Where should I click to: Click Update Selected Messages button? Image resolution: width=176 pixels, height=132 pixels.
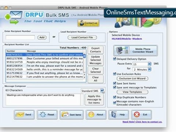click(x=95, y=60)
